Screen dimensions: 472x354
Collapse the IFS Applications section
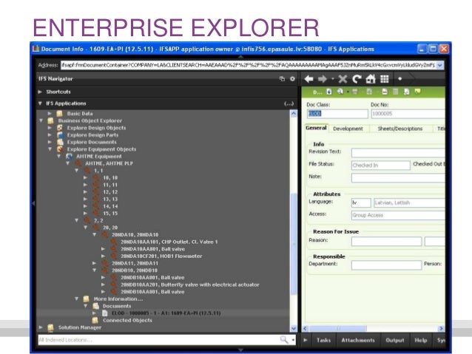[40, 103]
